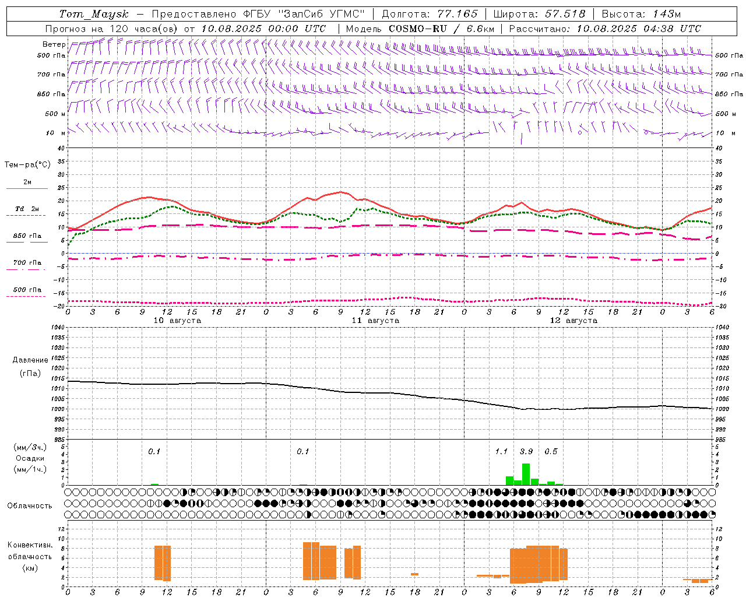The width and height of the screenshot is (746, 597).
Task: Click the 1.1 precipitation total value
Action: click(x=501, y=452)
